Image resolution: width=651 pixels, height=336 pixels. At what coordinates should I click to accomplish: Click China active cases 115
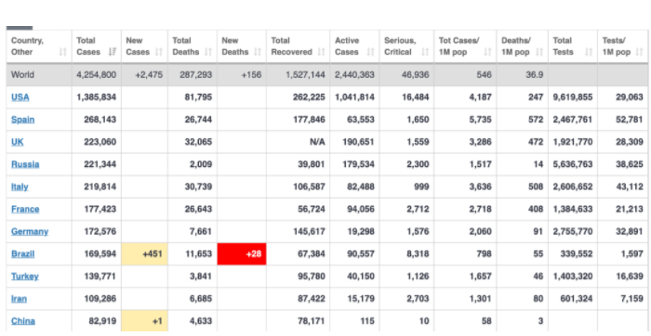tap(367, 321)
